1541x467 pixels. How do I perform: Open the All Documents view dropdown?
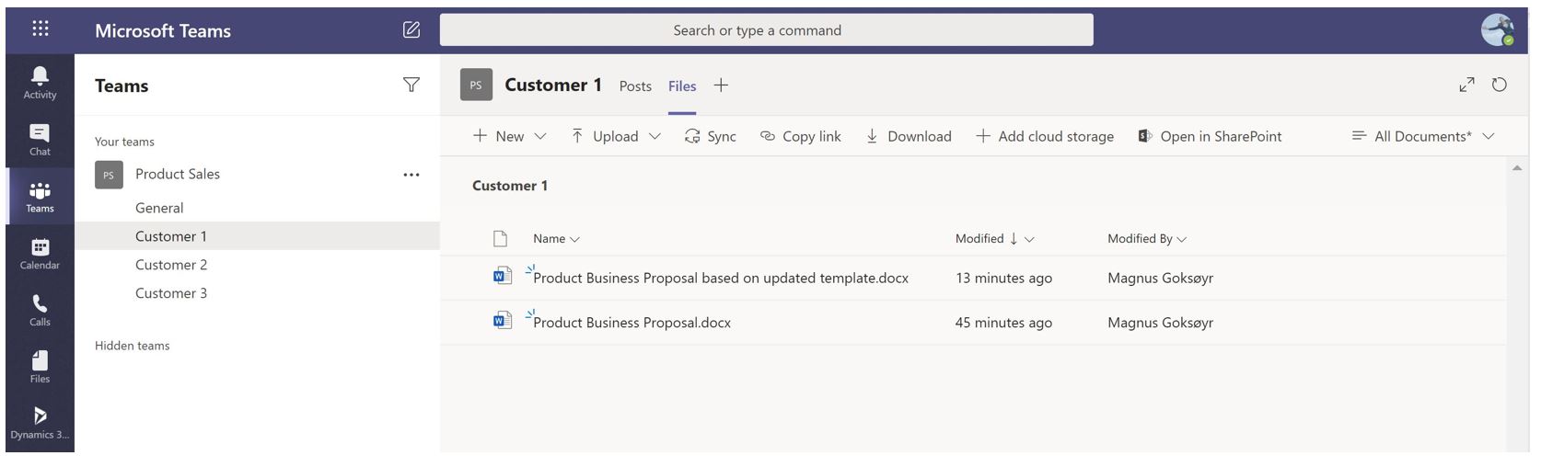(x=1422, y=136)
